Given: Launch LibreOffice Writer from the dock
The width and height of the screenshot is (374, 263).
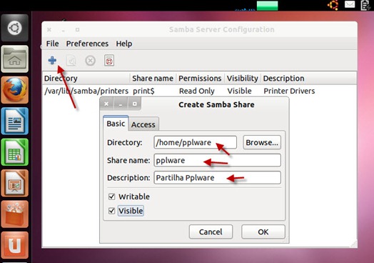Looking at the screenshot, I should pyautogui.click(x=15, y=121).
